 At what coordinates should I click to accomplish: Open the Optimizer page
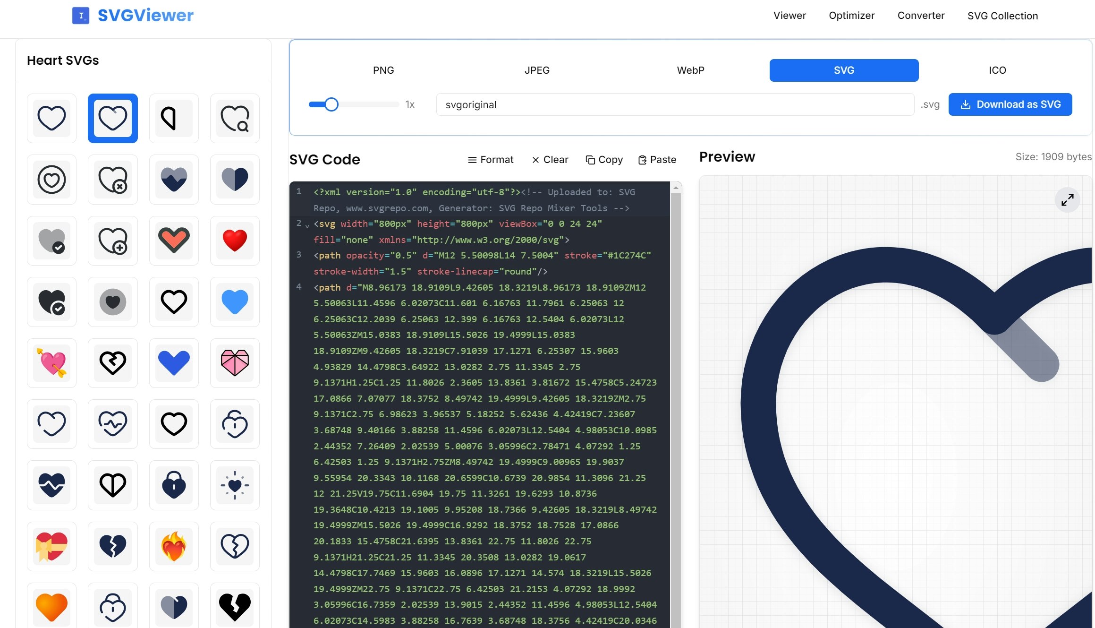[851, 15]
